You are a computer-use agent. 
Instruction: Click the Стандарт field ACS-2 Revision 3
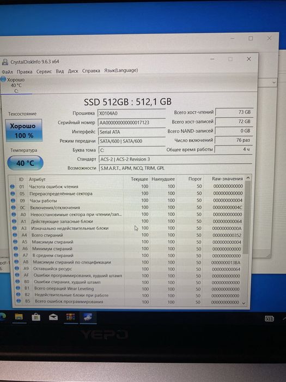click(175, 159)
